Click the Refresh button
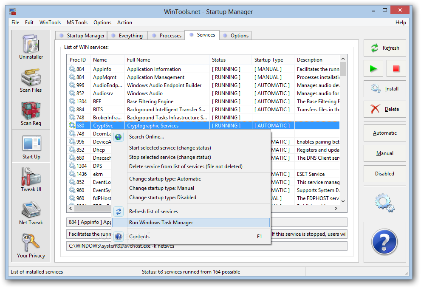 [x=385, y=48]
